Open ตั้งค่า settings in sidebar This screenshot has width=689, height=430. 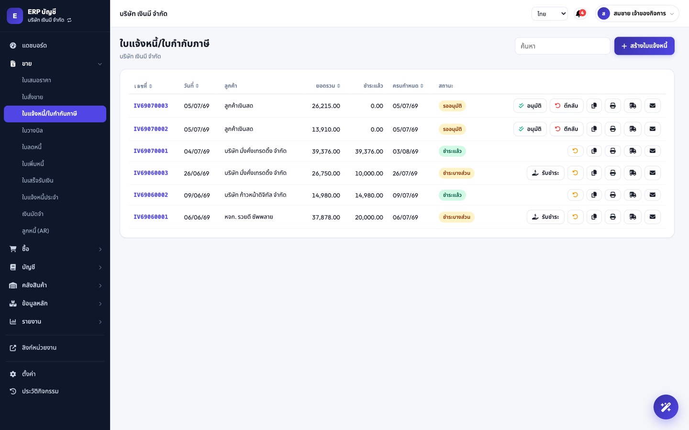coord(55,374)
